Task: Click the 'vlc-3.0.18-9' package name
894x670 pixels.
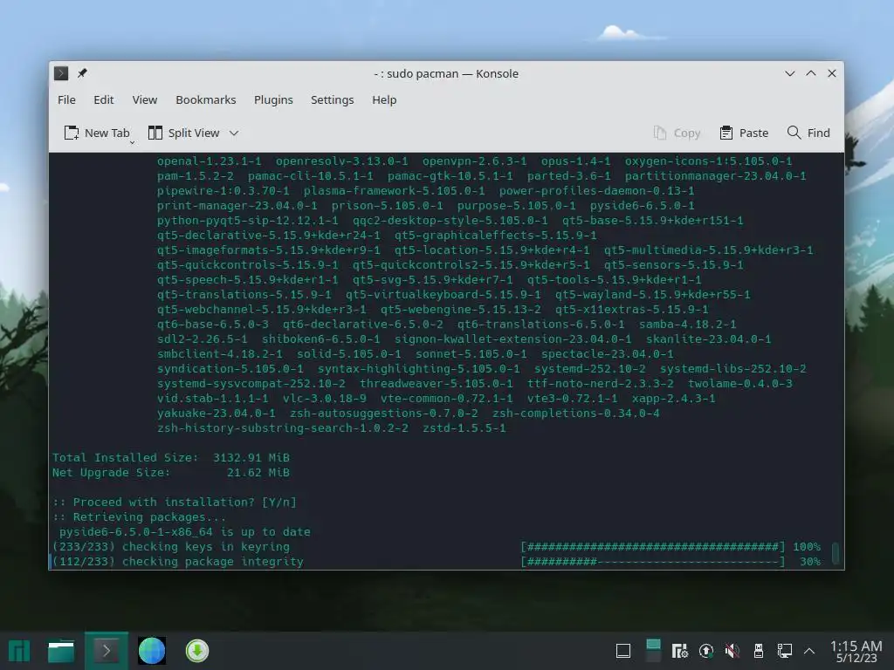Action: (325, 398)
